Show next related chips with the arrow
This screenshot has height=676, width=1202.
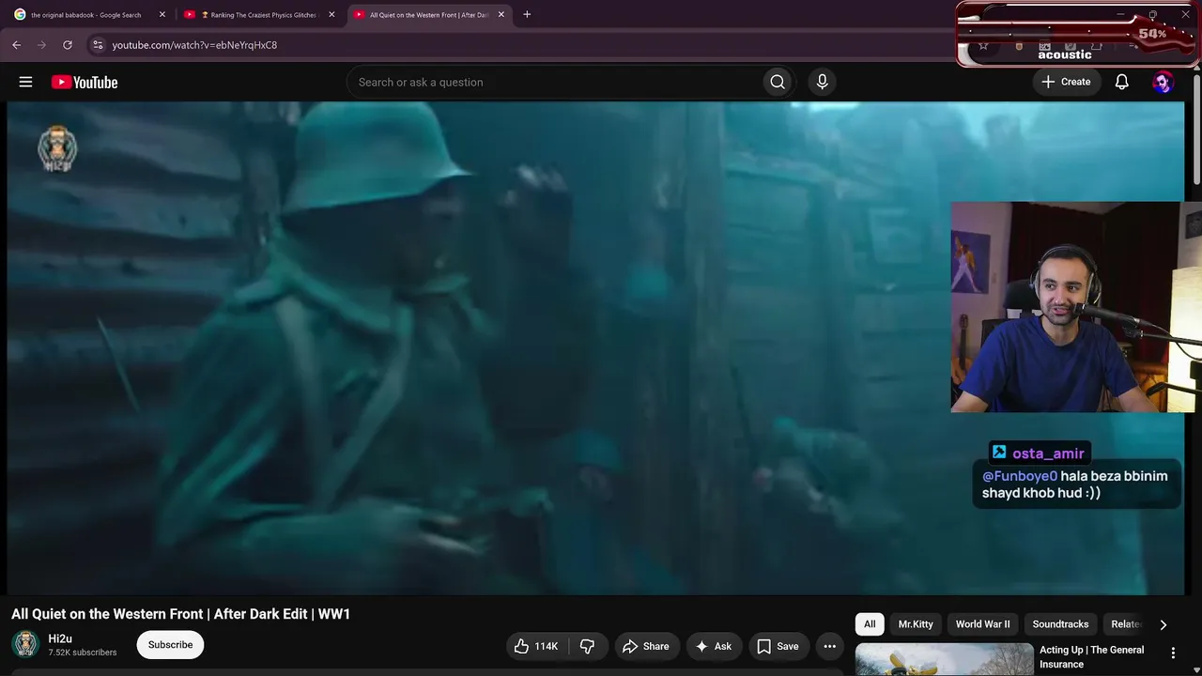tap(1163, 624)
